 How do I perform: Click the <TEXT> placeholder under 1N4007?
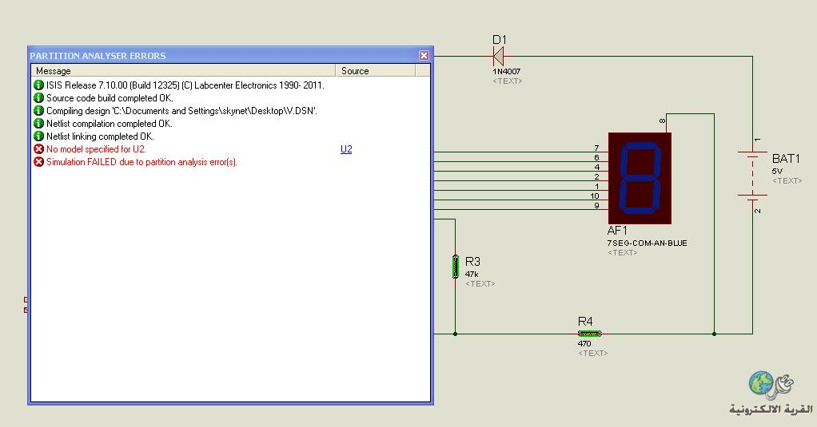[x=508, y=81]
